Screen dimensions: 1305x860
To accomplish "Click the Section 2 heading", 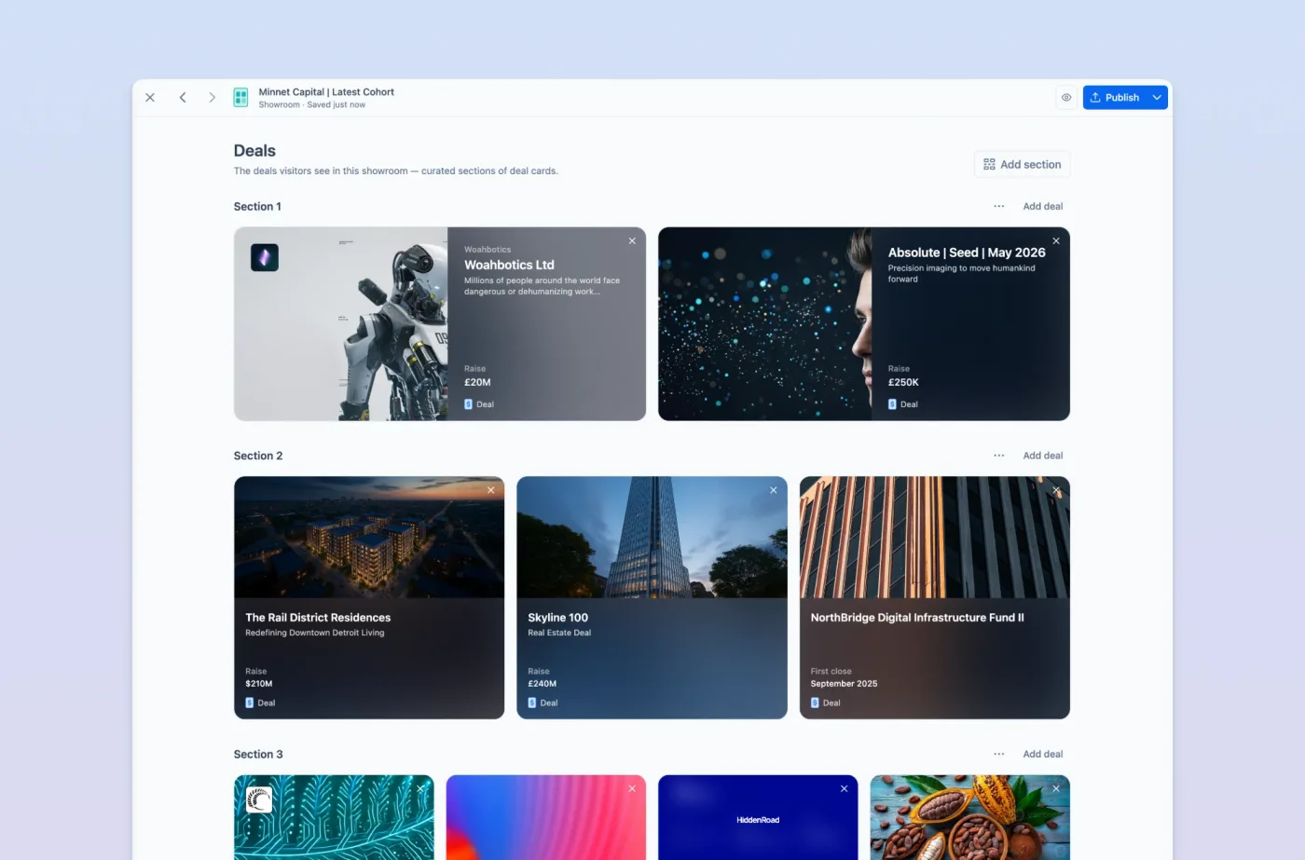I will coord(258,456).
